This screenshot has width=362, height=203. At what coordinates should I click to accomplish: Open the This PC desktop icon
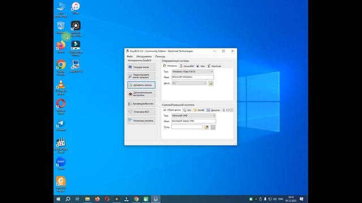61,10
